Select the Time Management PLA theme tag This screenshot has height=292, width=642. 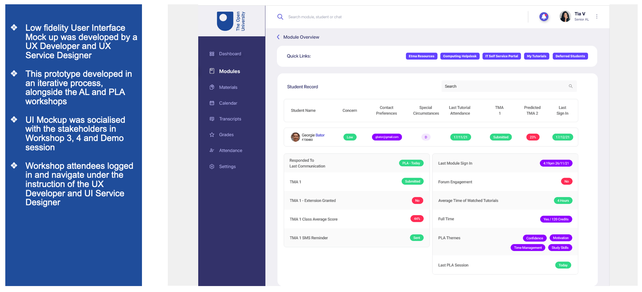point(527,248)
